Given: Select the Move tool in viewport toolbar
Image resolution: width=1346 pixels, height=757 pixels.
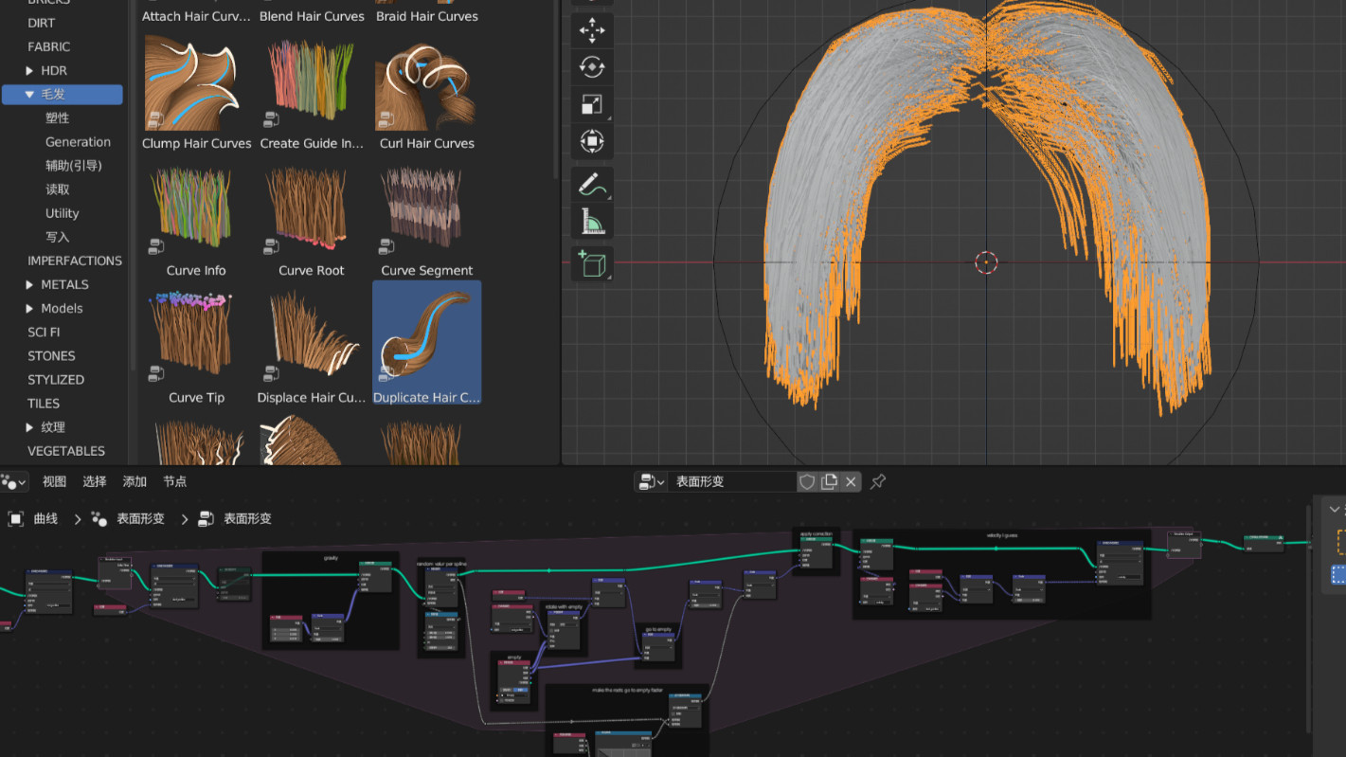Looking at the screenshot, I should (592, 30).
